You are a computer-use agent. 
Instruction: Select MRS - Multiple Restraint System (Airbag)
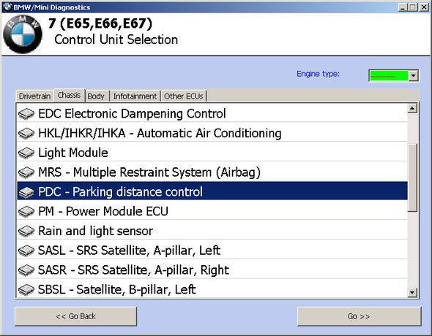pyautogui.click(x=212, y=172)
